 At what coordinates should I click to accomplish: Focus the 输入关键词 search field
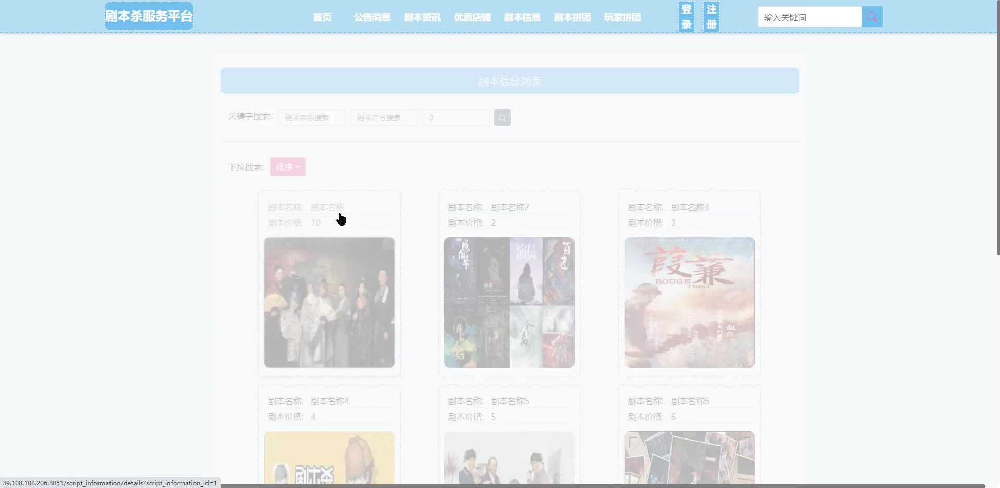point(810,17)
